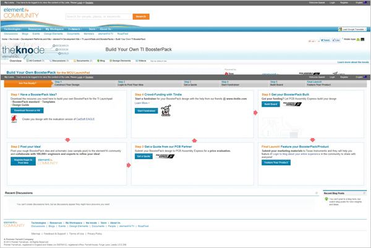
Task: Click PCB Assembly Express logo beside Build Board
Action: coord(292,104)
